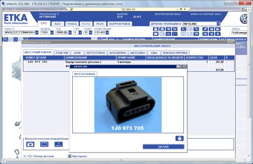Click the printer icon in the main toolbar
This screenshot has height=164, width=253.
155,29
